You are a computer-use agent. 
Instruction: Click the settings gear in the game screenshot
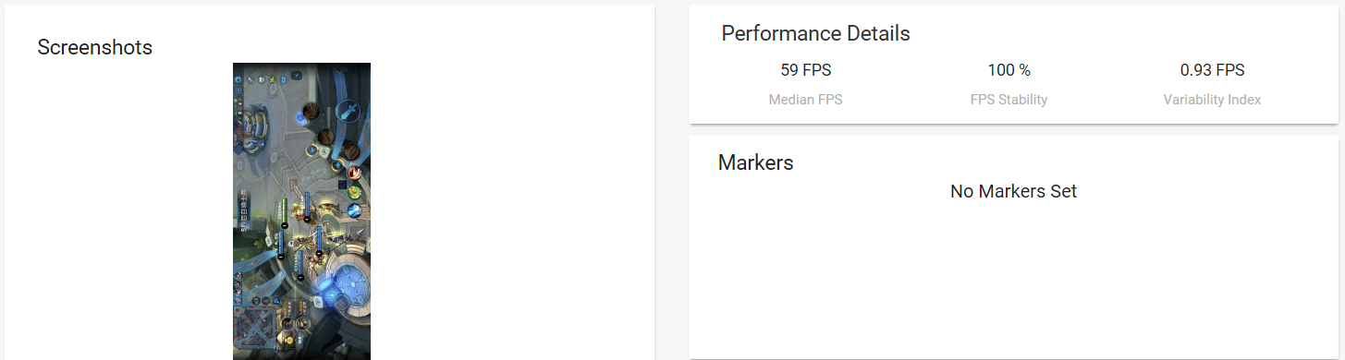pyautogui.click(x=238, y=79)
